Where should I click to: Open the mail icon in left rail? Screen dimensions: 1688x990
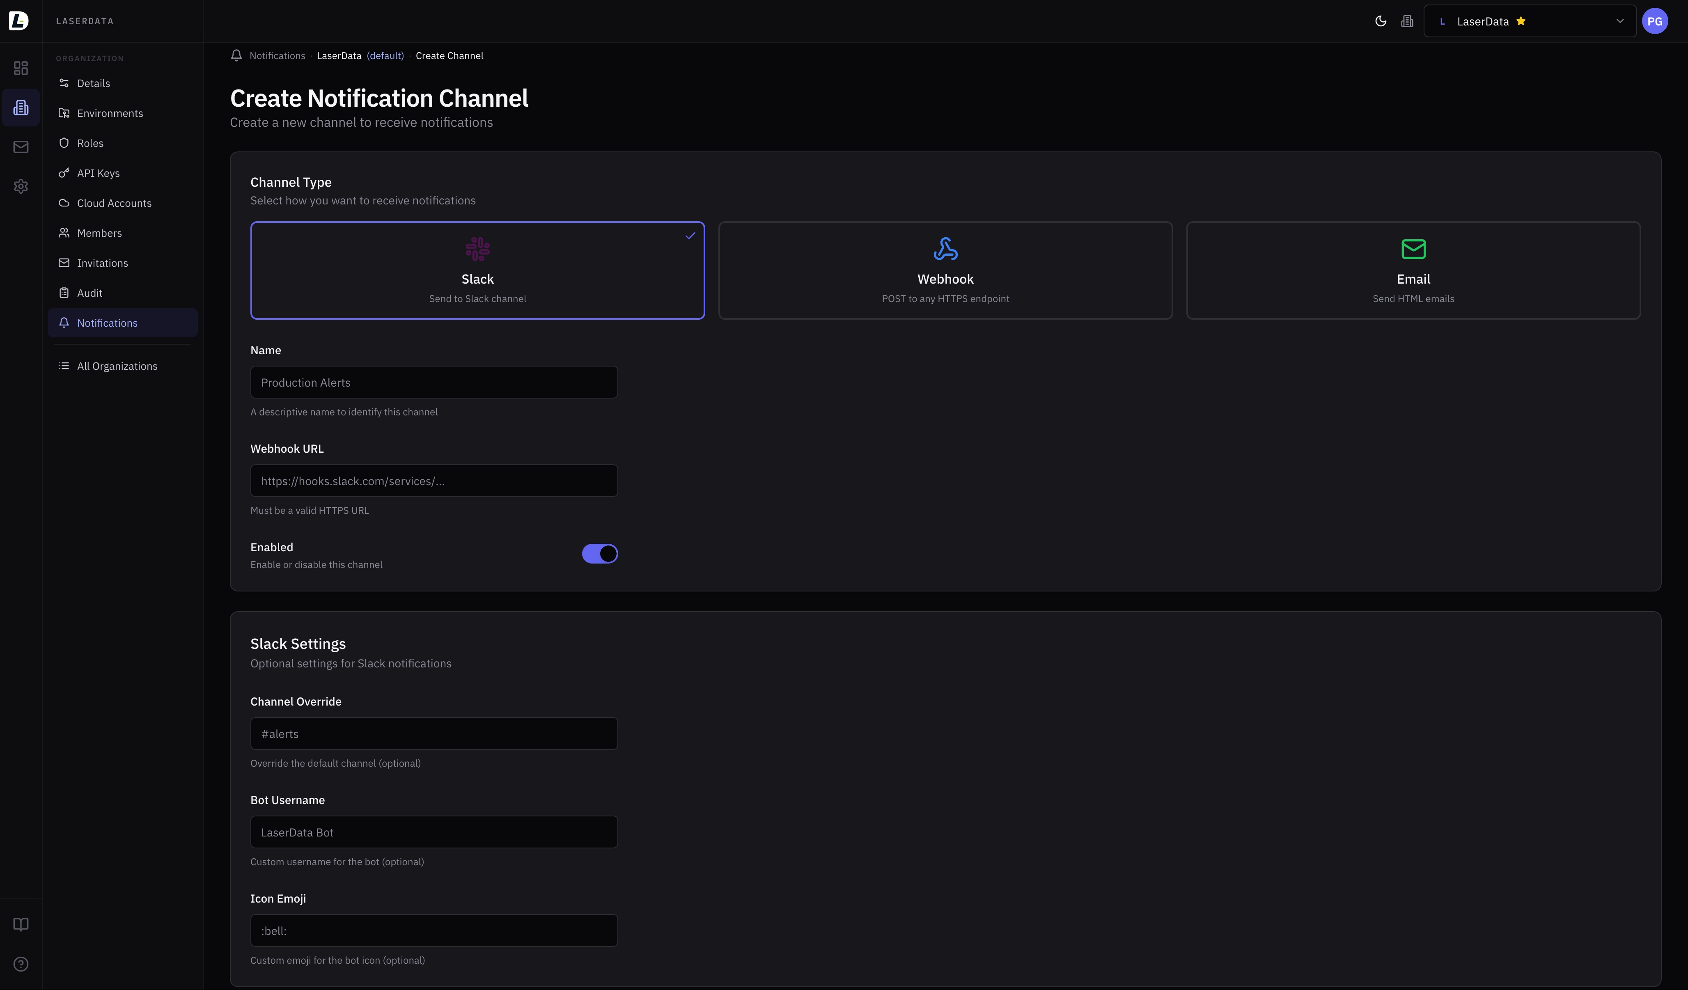point(21,147)
